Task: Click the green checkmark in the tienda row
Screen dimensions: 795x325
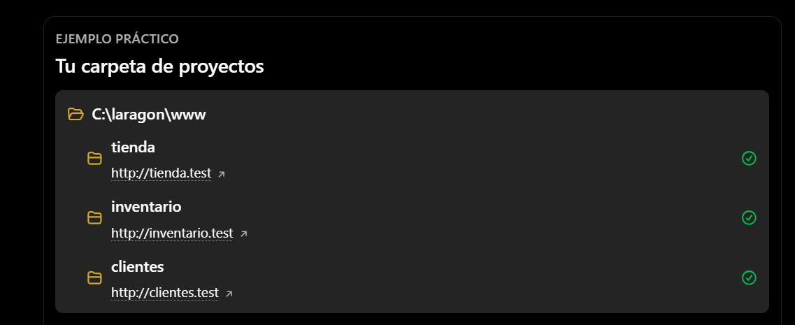Action: click(749, 158)
